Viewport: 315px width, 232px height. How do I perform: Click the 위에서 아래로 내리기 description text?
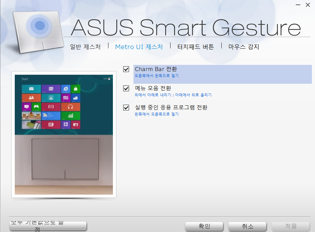pos(153,95)
